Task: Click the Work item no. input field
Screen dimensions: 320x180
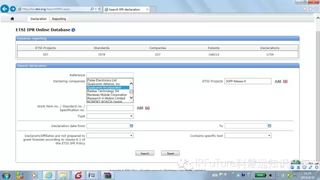Action: 110,108
